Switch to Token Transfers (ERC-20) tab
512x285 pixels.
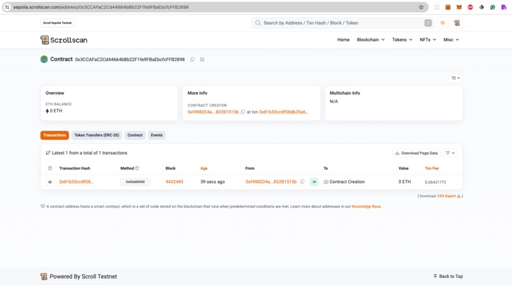[x=97, y=135]
